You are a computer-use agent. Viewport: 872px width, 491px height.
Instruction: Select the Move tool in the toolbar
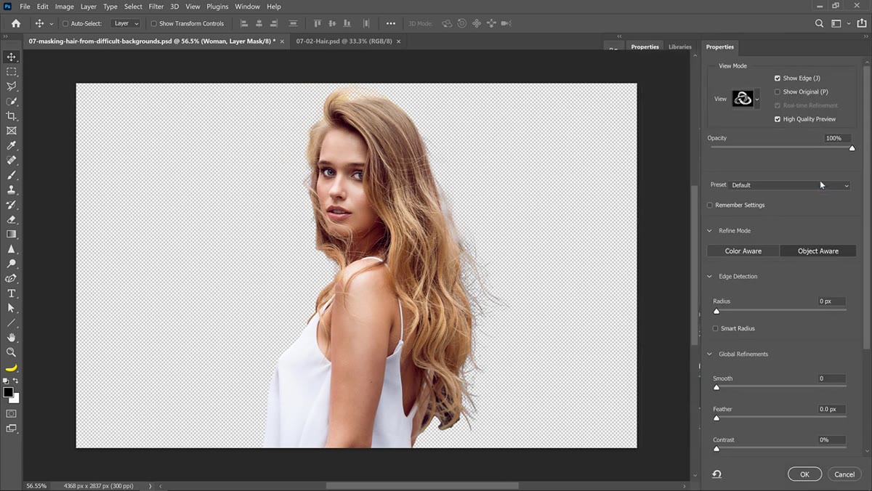[x=11, y=57]
